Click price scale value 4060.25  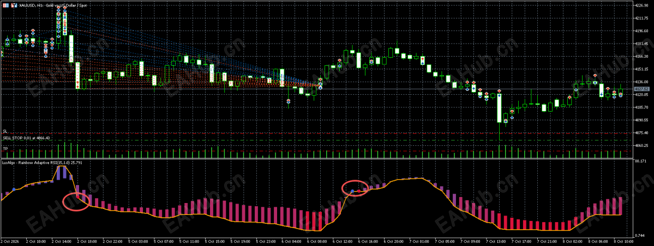[x=641, y=146]
